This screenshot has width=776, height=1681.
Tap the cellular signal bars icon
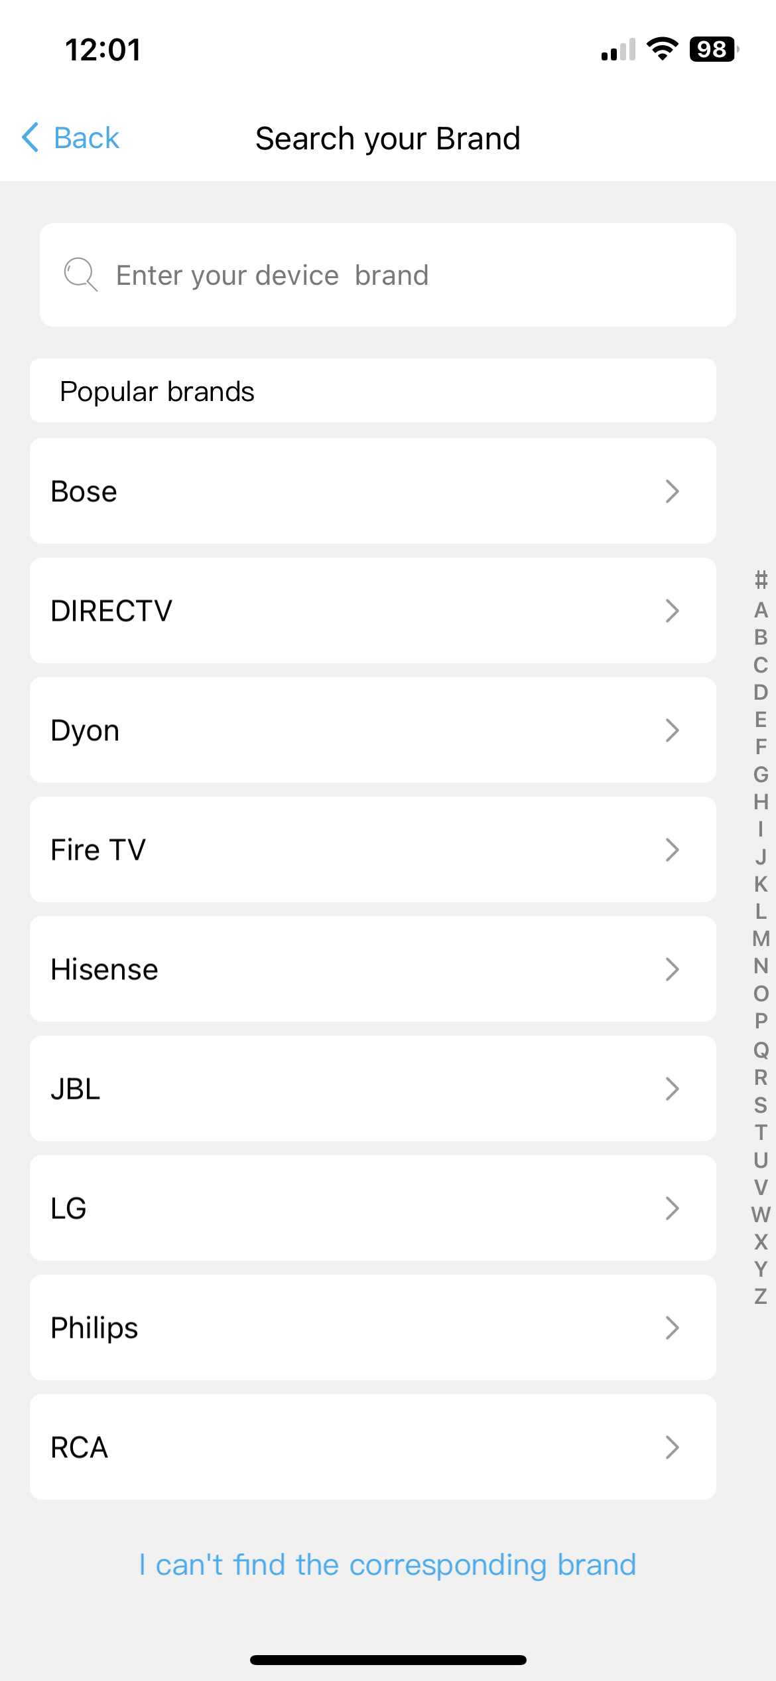618,50
